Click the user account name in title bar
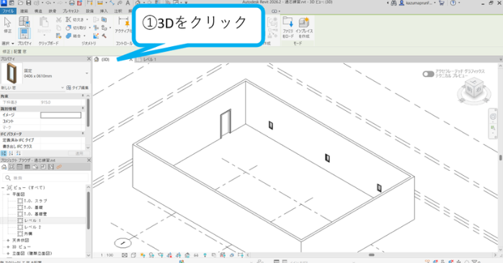503x263 pixels. coord(419,3)
